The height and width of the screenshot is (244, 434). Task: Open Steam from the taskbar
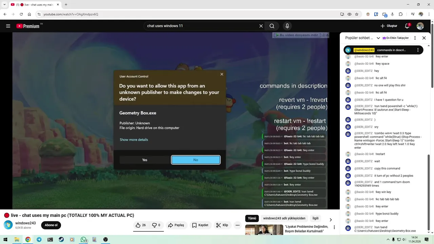[61, 240]
